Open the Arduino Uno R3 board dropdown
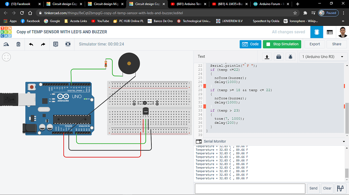This screenshot has height=195, width=349. coord(323,56)
